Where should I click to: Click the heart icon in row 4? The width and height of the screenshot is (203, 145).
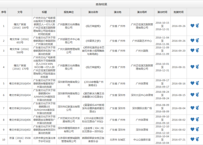[192, 67]
